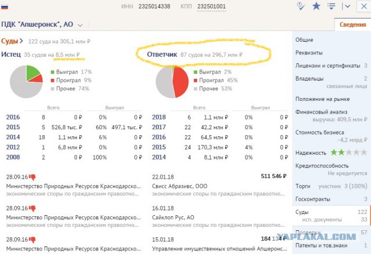Click red Проиграл 45% legend swatch
371x254 pixels.
[195, 81]
